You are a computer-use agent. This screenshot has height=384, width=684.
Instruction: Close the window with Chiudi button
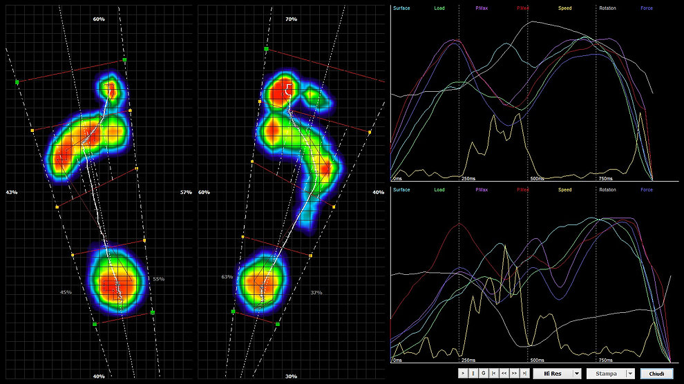[658, 374]
